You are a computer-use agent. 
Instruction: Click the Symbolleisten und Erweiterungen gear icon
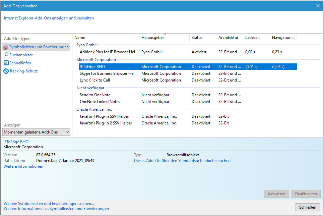coord(6,47)
